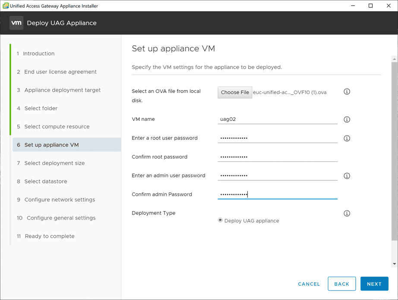Go back with the BACK button
The width and height of the screenshot is (398, 300).
coord(341,284)
